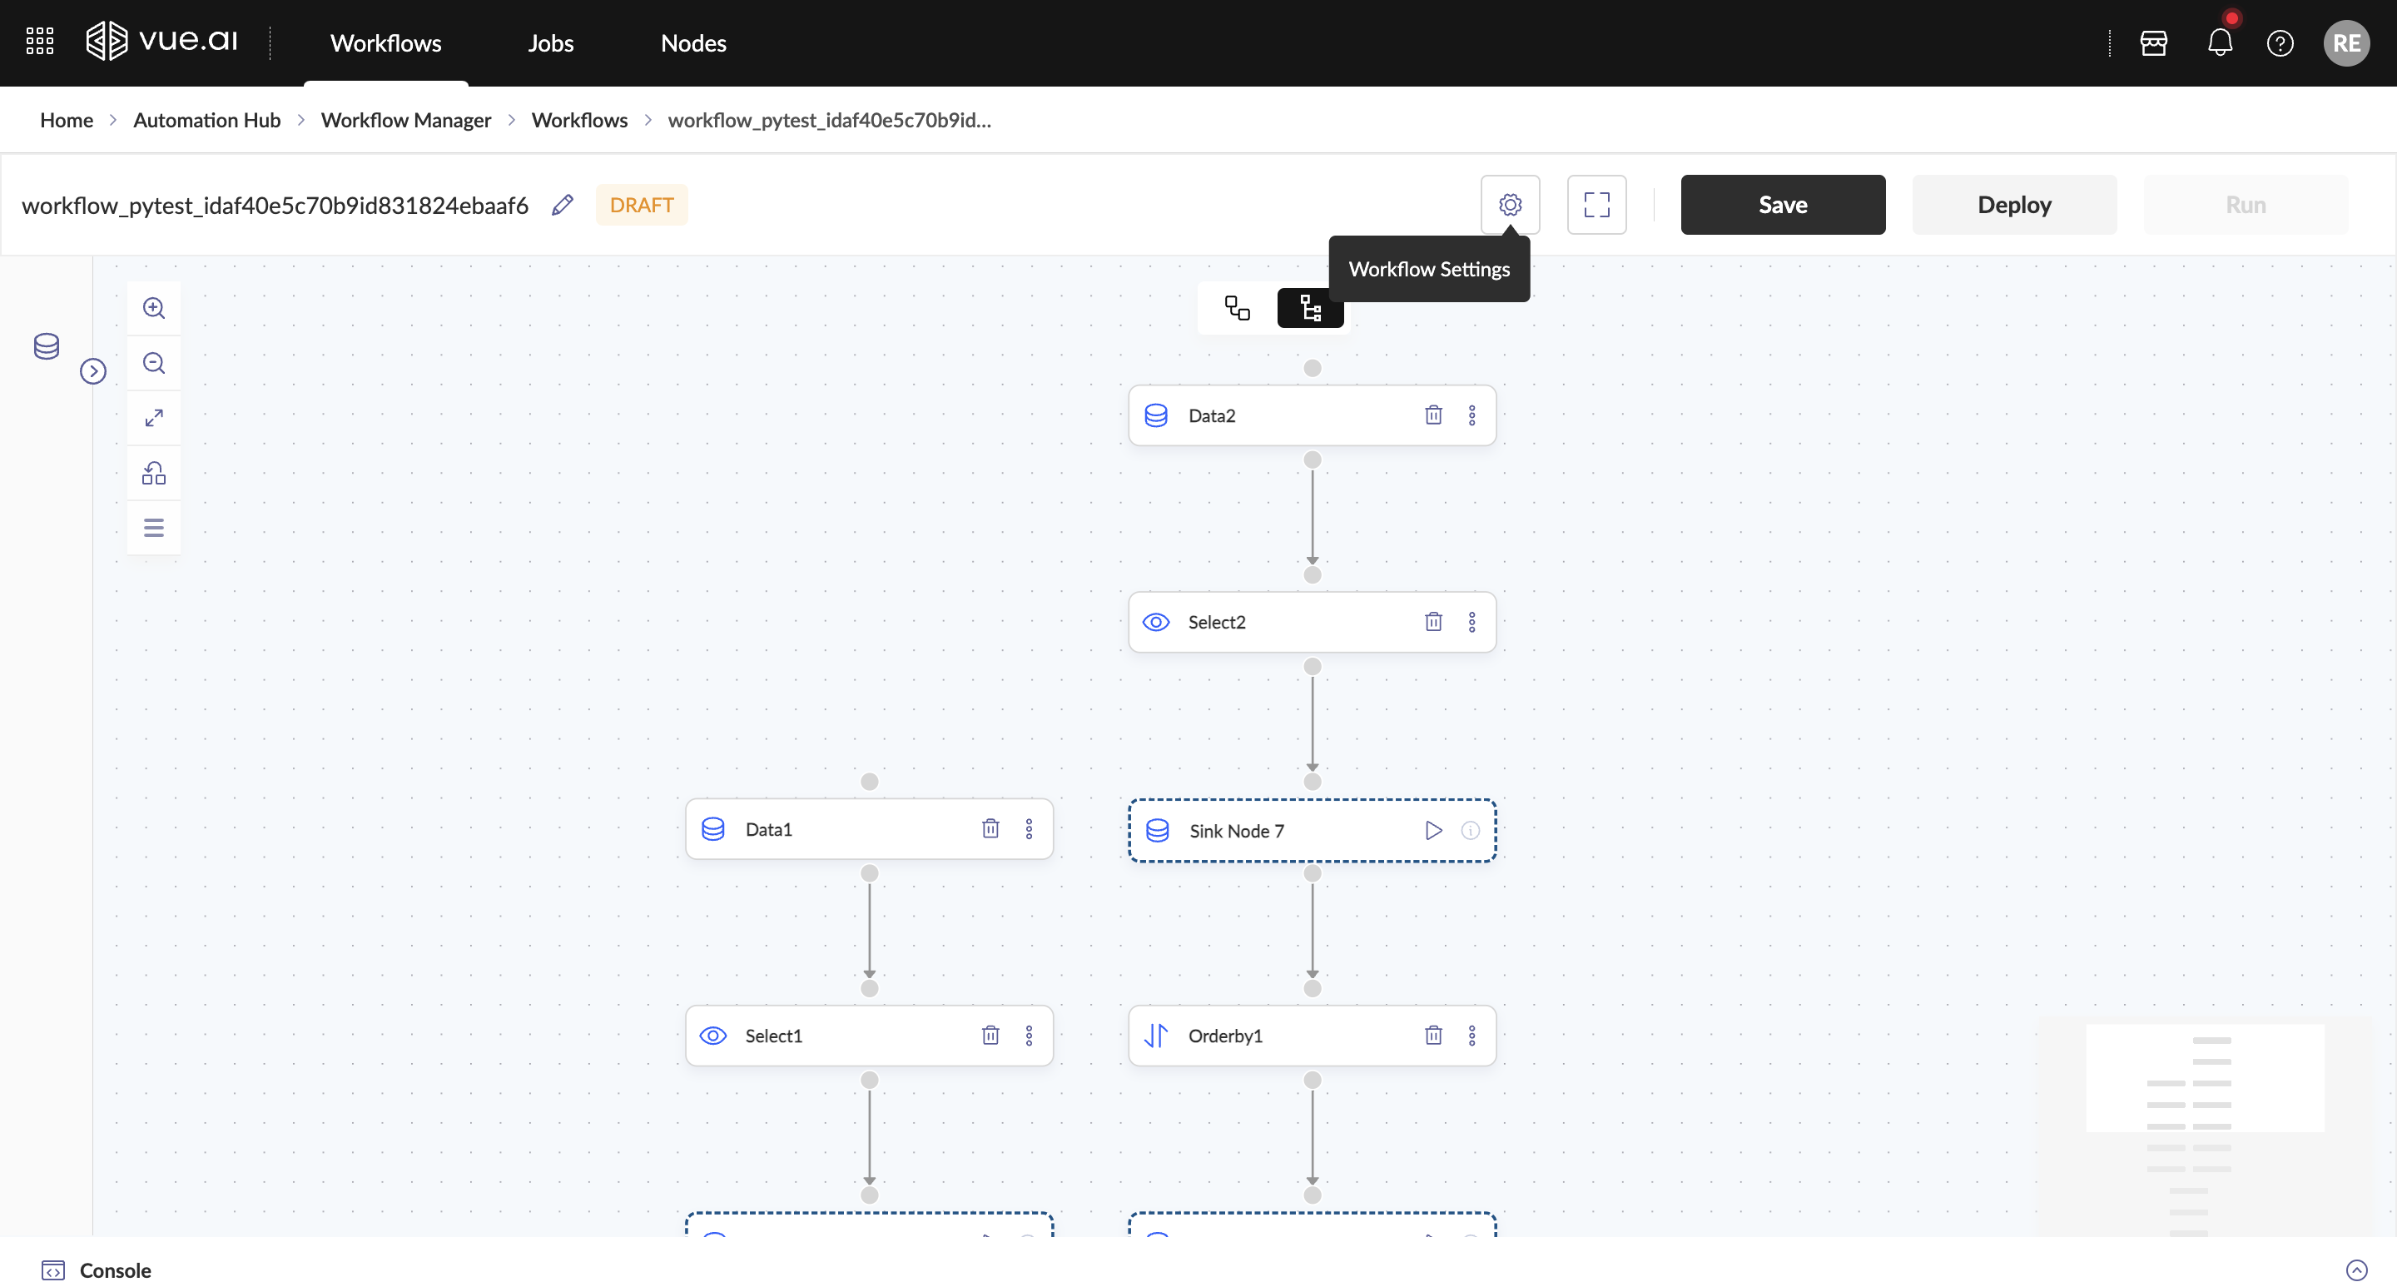This screenshot has height=1287, width=2397.
Task: Switch to vertical tree layout toggle
Action: pos(1310,308)
